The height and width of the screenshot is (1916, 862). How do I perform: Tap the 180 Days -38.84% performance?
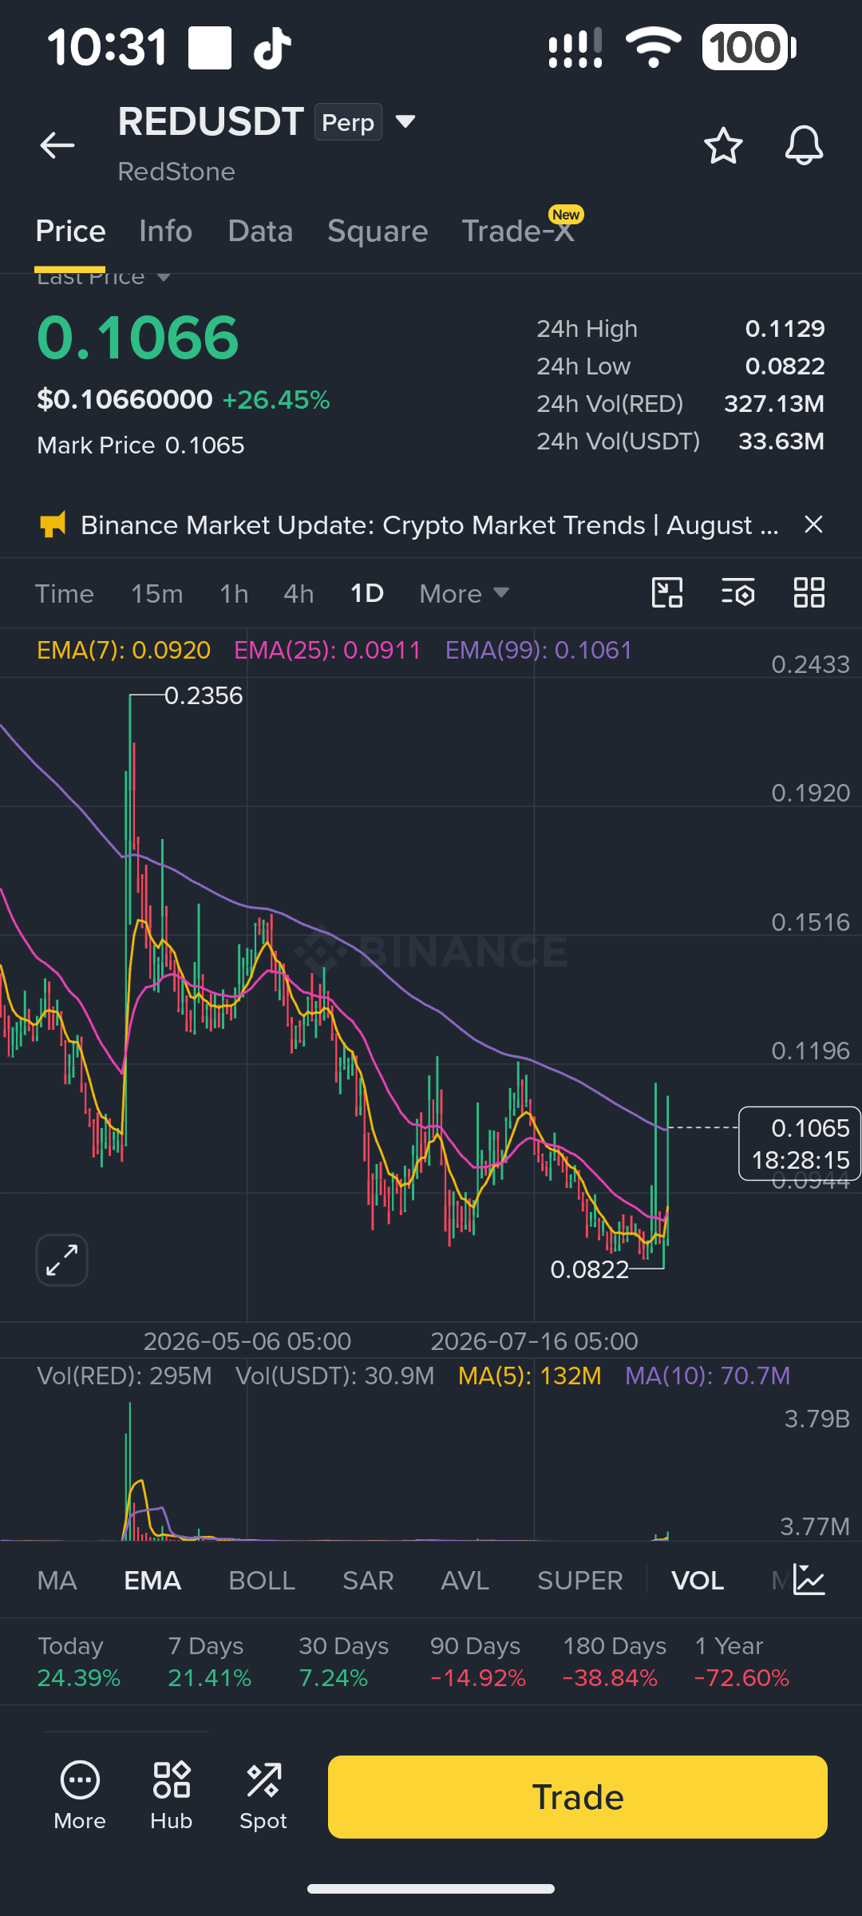click(613, 1661)
